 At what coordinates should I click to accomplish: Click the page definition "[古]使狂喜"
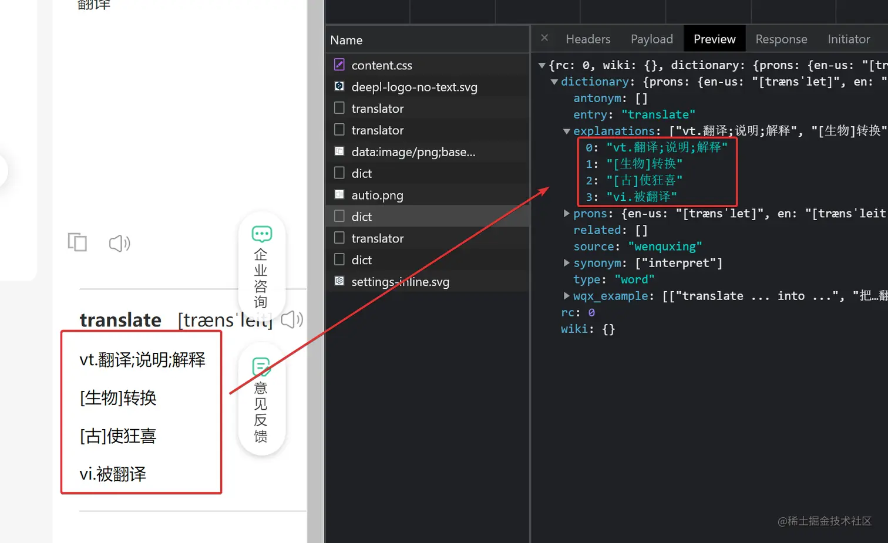118,436
